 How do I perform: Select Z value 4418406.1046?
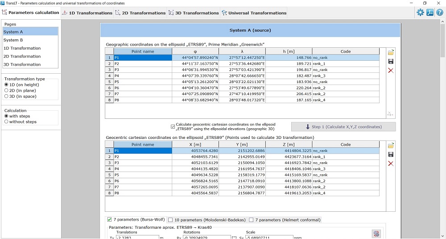[289, 169]
